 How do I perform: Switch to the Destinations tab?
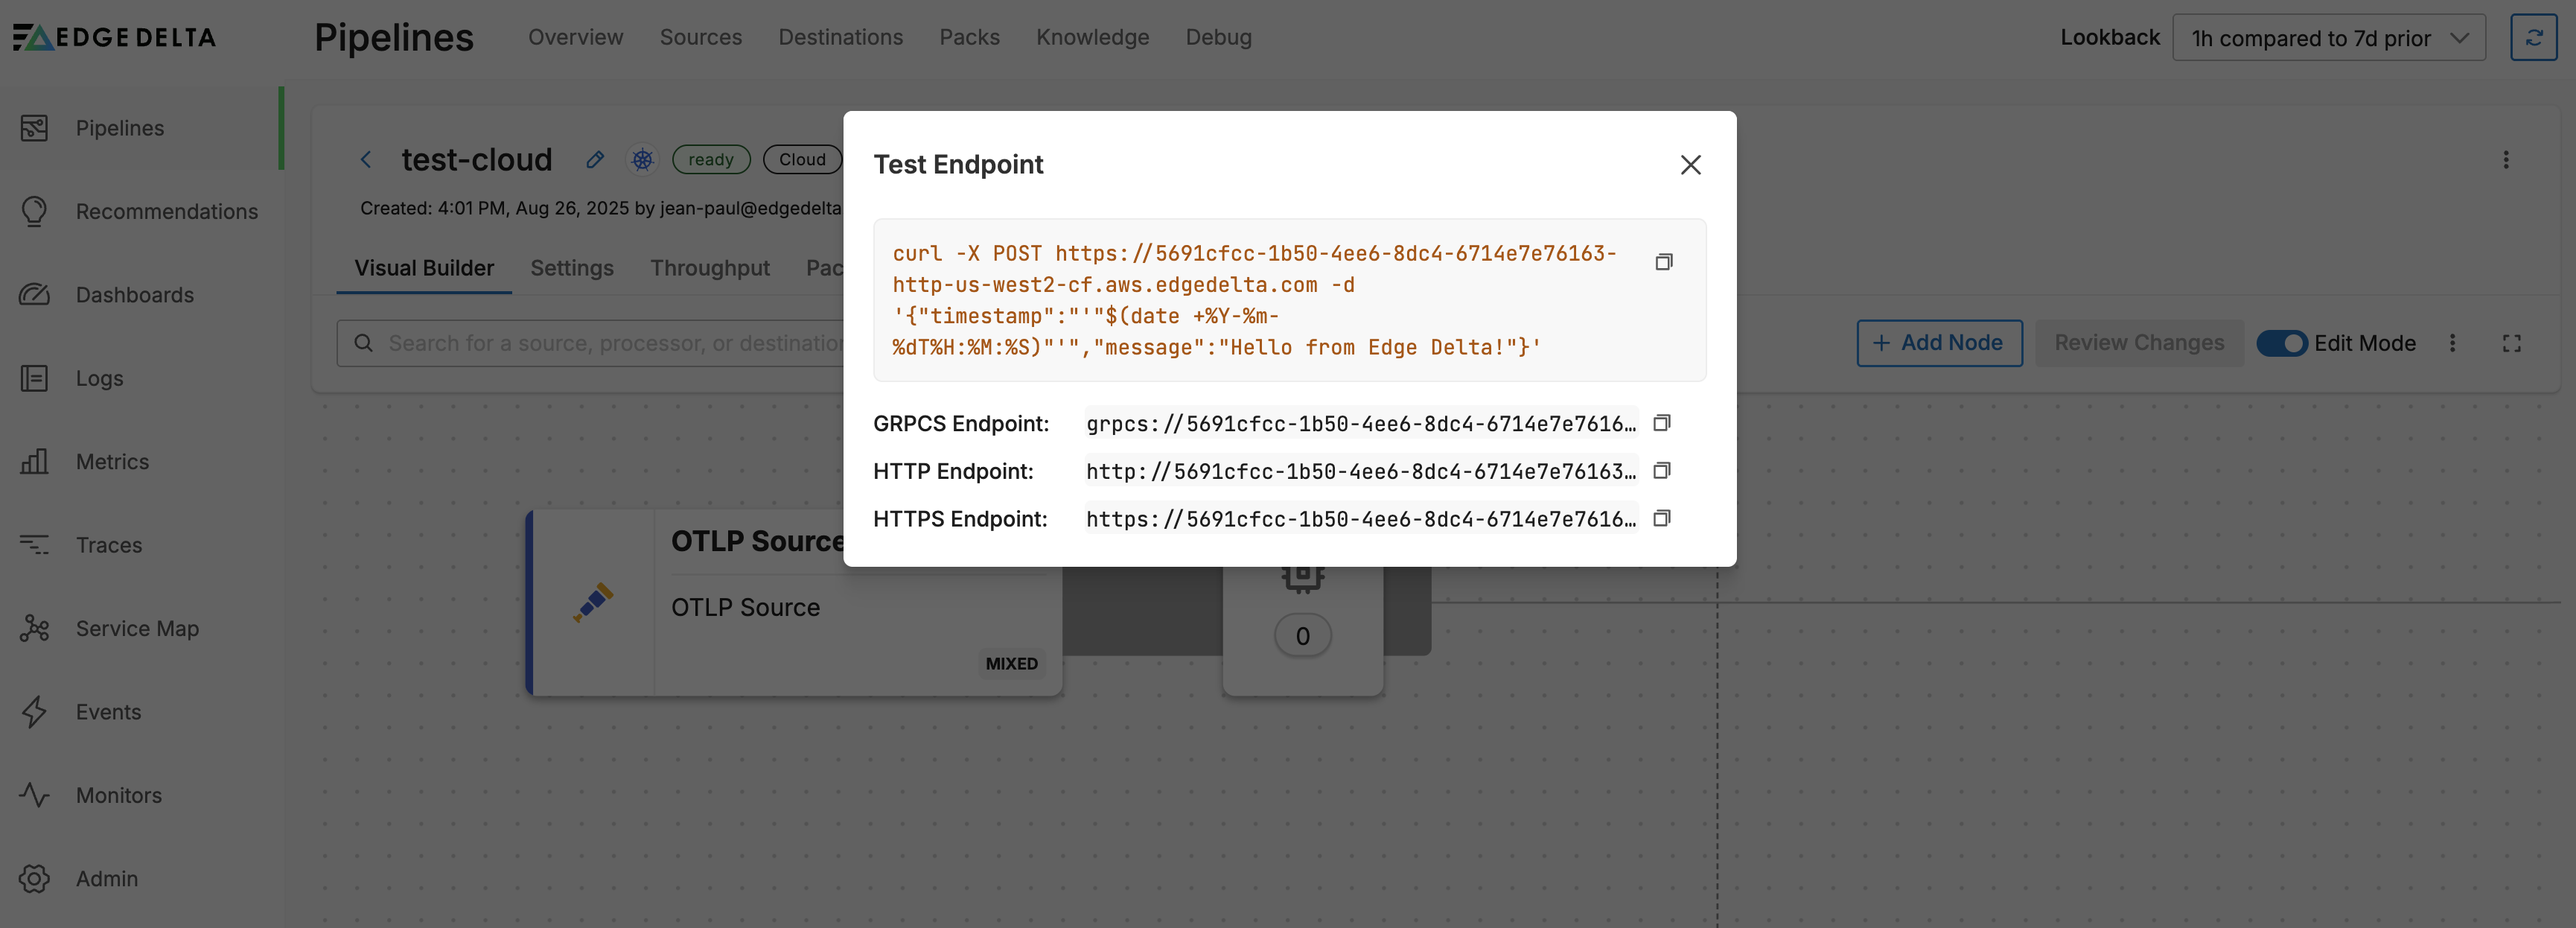pyautogui.click(x=840, y=37)
